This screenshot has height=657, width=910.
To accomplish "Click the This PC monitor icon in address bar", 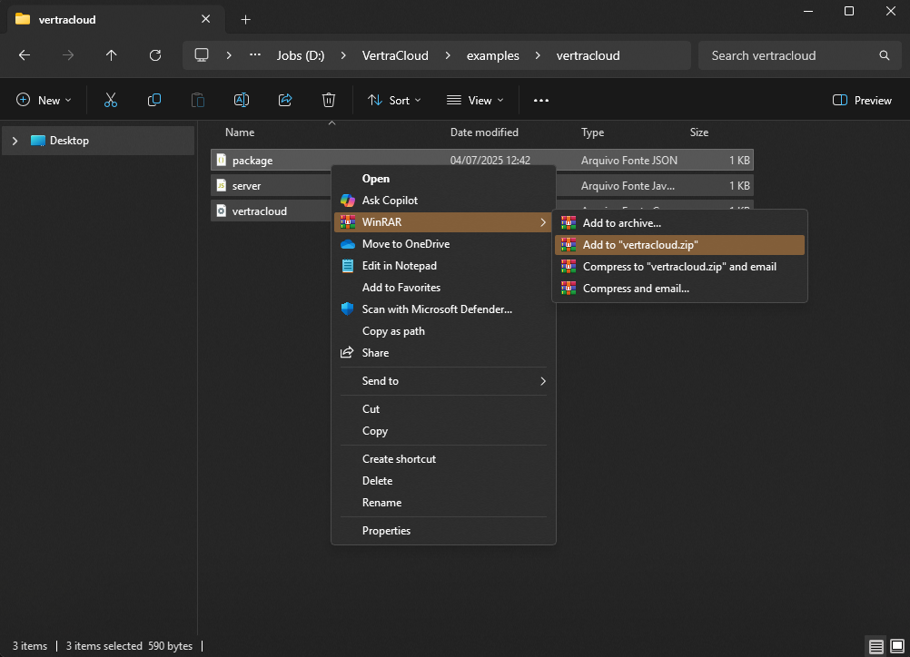I will (202, 55).
